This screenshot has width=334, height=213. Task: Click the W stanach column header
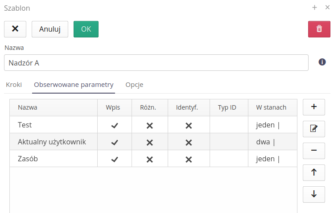click(271, 107)
